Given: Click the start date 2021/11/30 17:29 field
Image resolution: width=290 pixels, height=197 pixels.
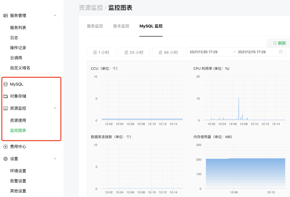Looking at the screenshot, I should tap(204, 52).
